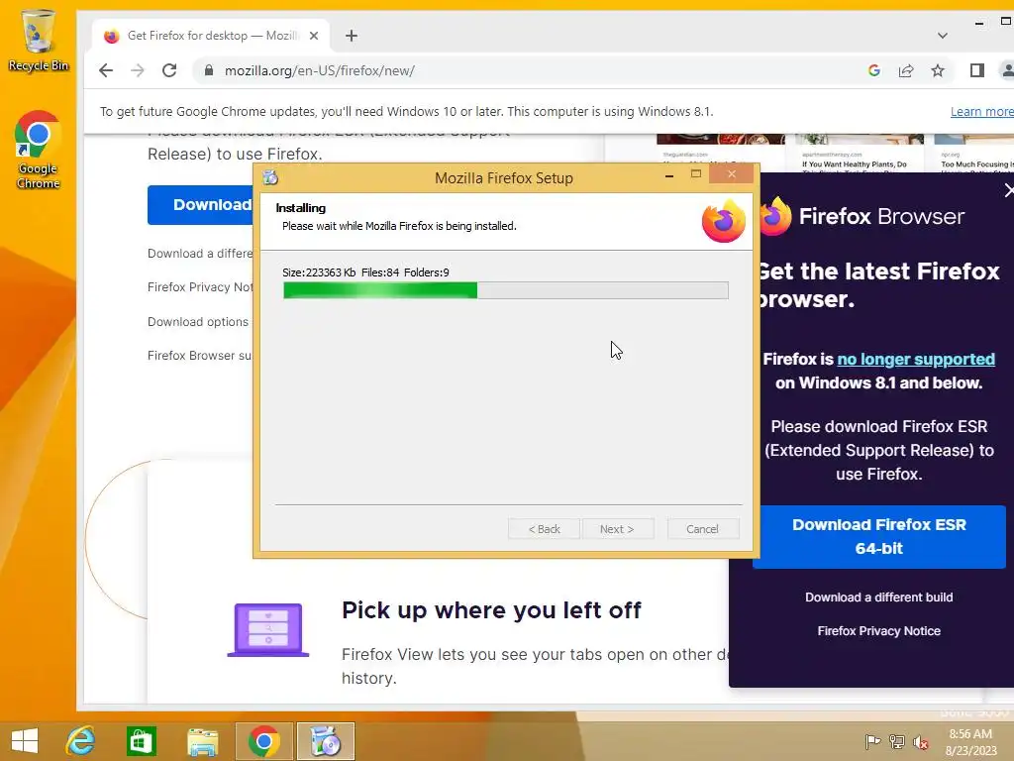Open the Download options link

tap(198, 322)
